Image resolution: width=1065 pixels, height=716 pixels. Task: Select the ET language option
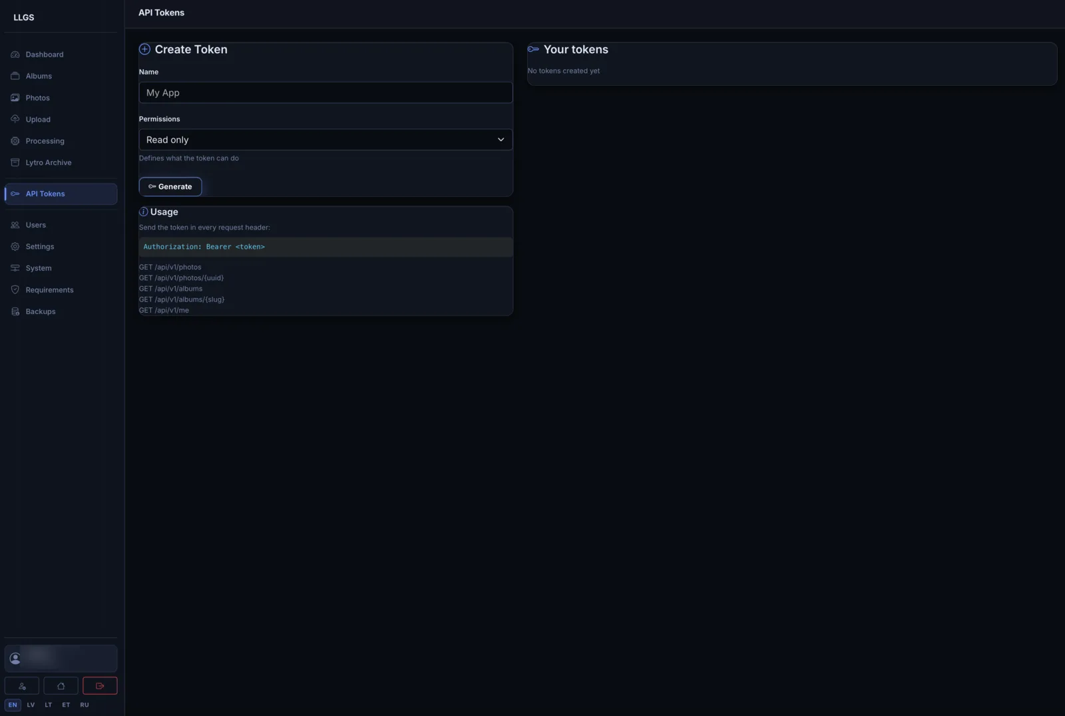[x=66, y=705]
